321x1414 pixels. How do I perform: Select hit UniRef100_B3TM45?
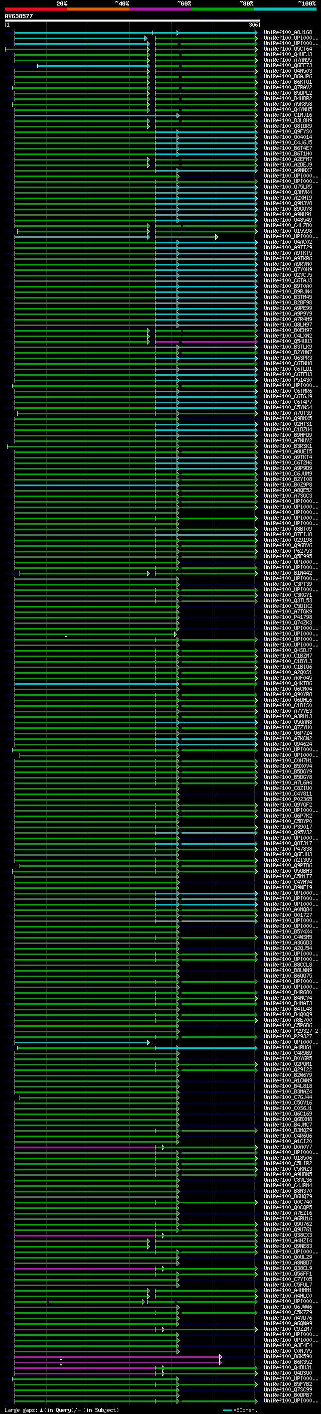[288, 297]
